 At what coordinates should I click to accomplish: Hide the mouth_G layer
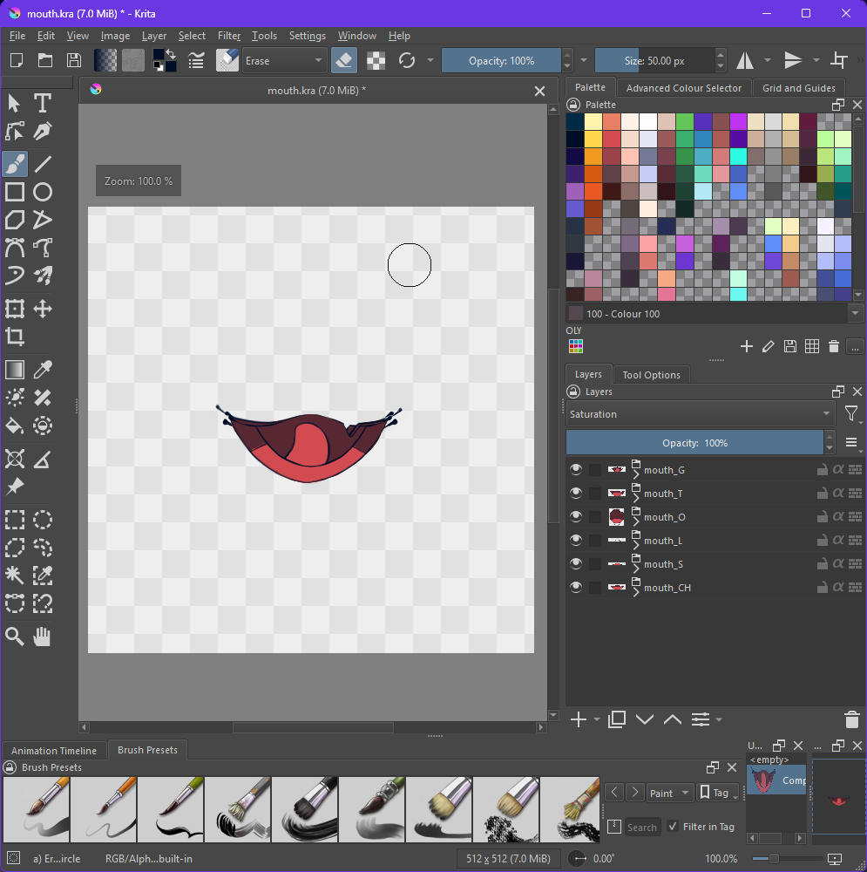coord(575,470)
